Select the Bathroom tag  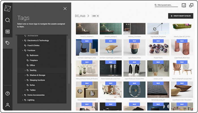(34, 55)
